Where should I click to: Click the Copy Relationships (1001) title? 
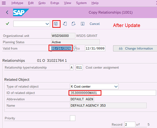pyautogui.click(x=110, y=12)
